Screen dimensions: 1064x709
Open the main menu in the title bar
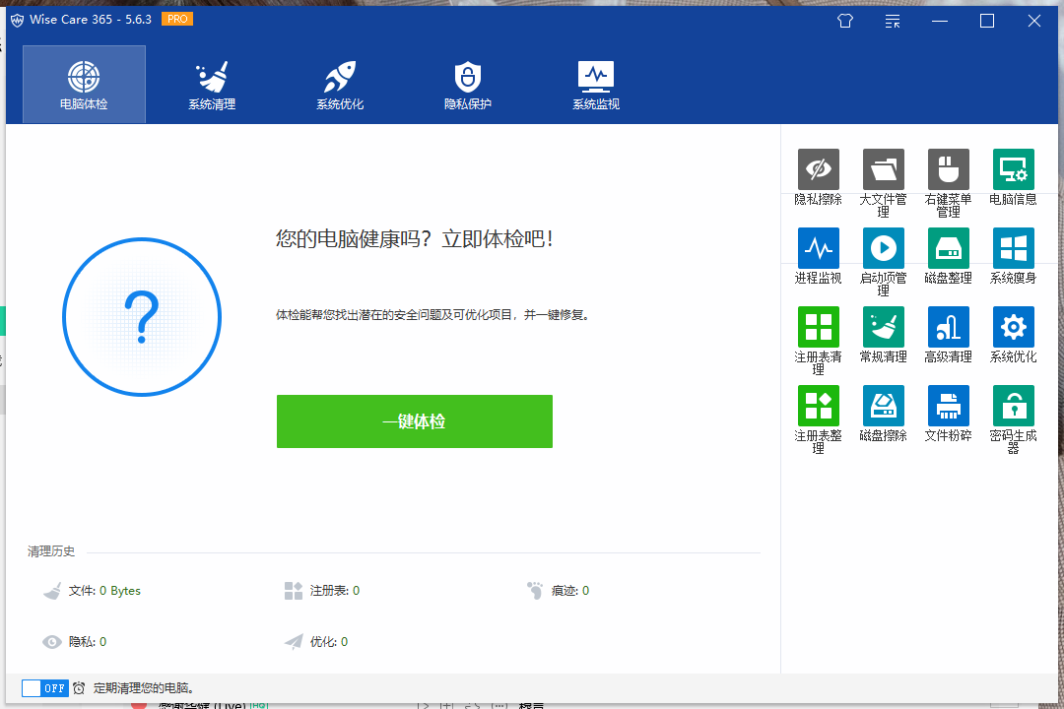pos(892,21)
